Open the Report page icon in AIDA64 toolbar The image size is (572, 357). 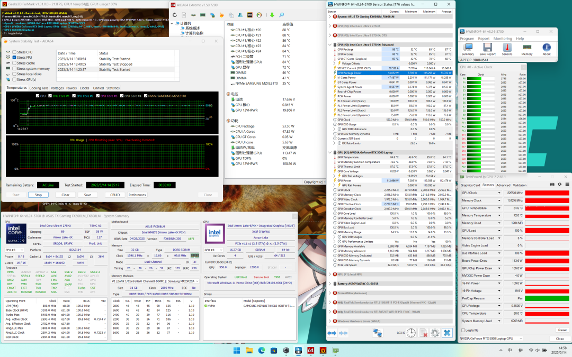pos(184,15)
